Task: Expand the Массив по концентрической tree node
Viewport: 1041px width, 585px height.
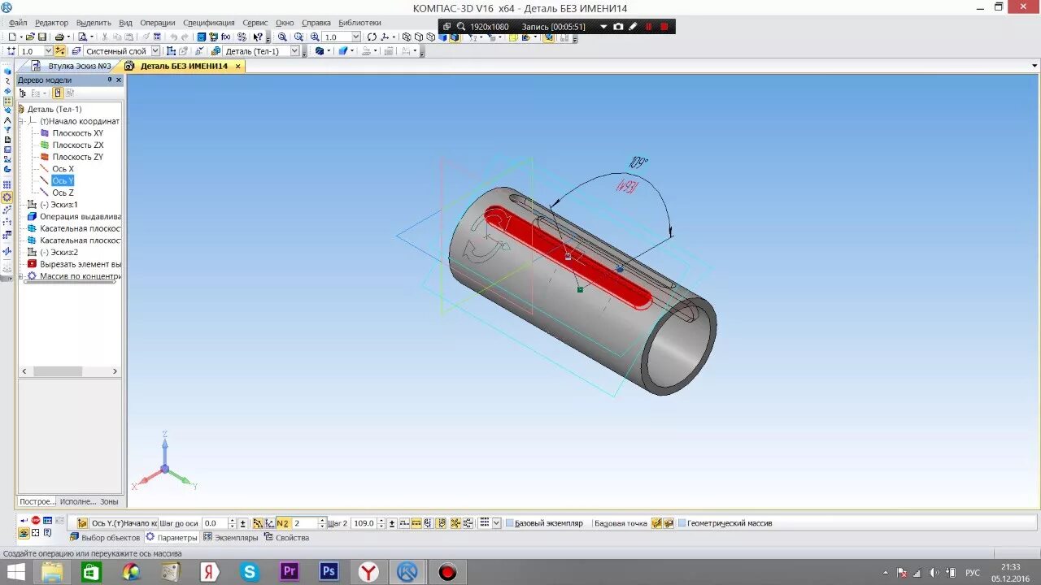Action: 22,276
